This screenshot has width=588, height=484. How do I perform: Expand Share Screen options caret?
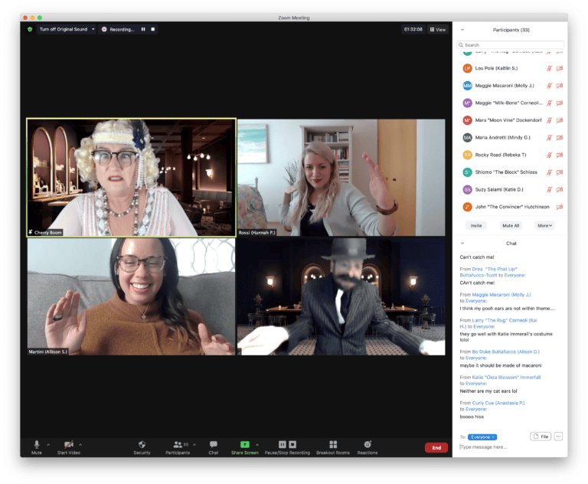tap(257, 445)
